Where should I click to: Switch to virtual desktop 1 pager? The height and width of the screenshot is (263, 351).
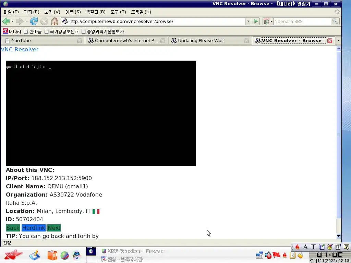(91, 251)
